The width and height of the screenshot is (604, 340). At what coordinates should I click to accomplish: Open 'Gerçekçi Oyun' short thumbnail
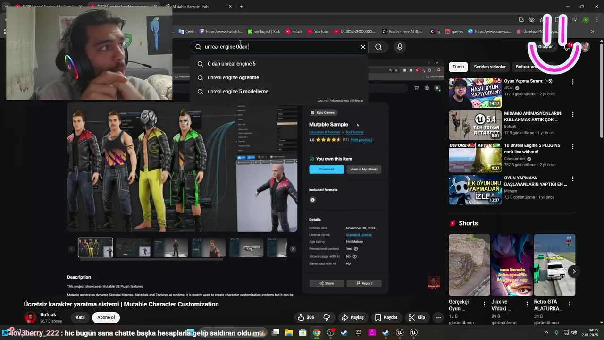point(469,265)
